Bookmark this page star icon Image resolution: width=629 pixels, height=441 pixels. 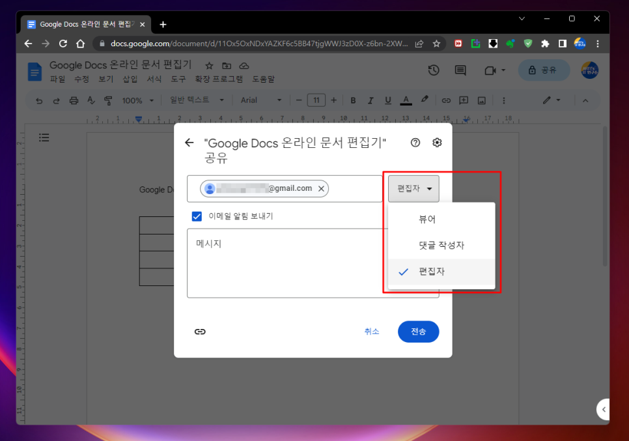(x=436, y=44)
